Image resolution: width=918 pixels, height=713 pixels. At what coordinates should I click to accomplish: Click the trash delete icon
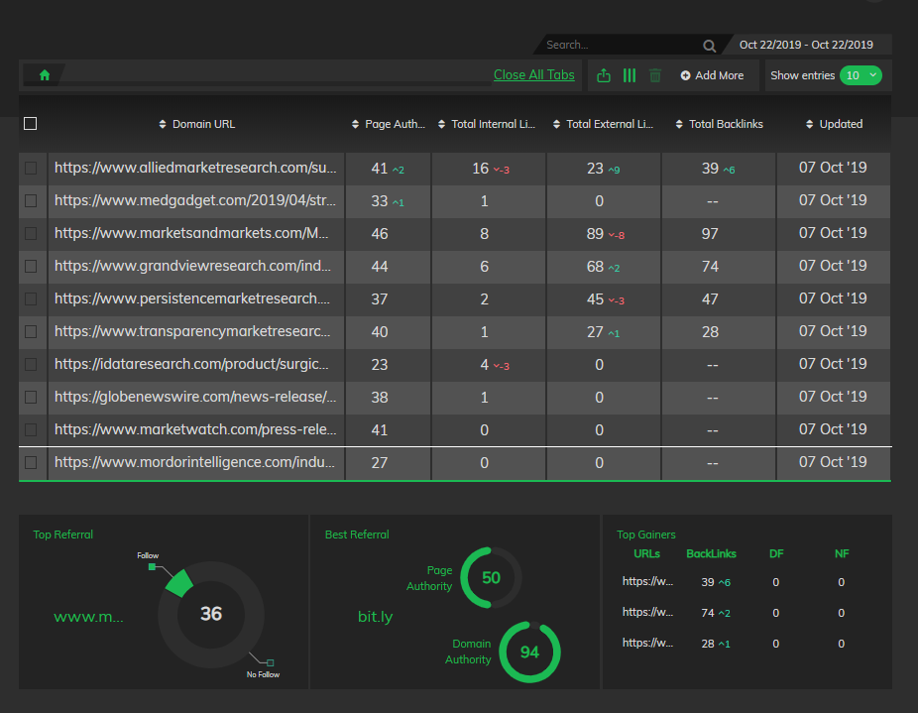click(x=655, y=75)
